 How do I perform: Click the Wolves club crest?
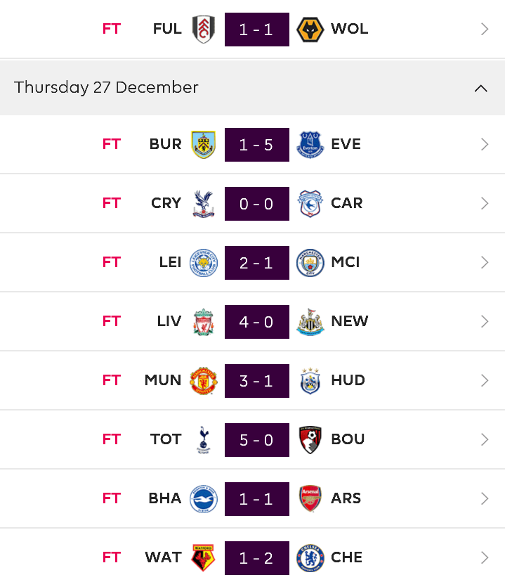(x=310, y=30)
